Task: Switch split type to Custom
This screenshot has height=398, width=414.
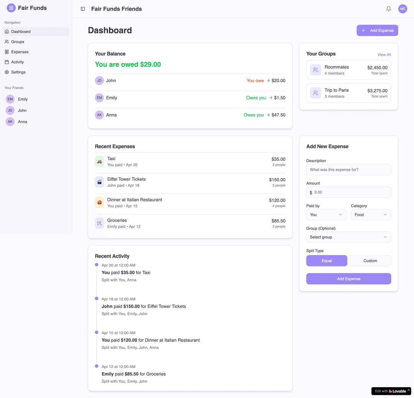Action: point(370,261)
